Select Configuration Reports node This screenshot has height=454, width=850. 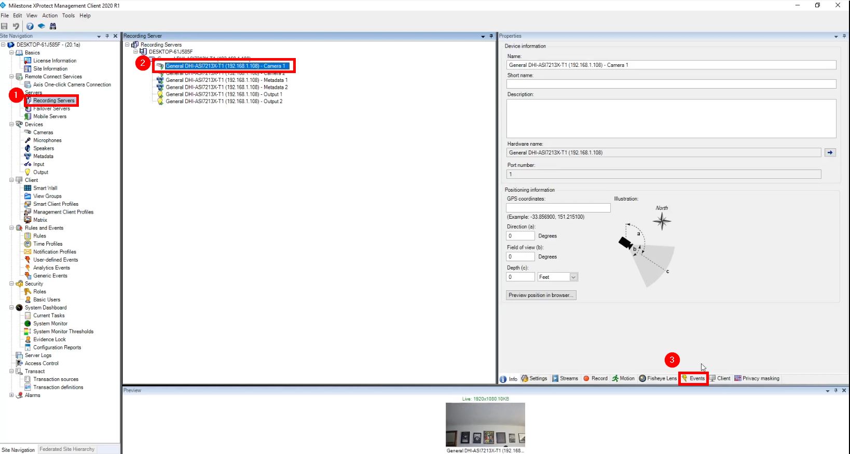click(x=57, y=348)
